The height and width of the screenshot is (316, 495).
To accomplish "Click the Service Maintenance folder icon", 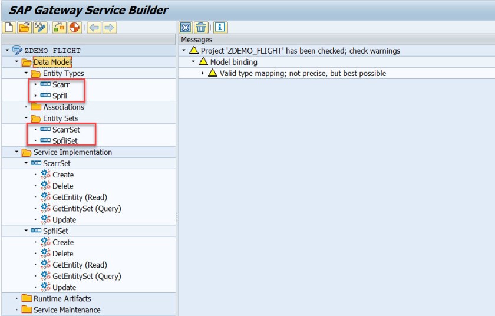I will [27, 310].
